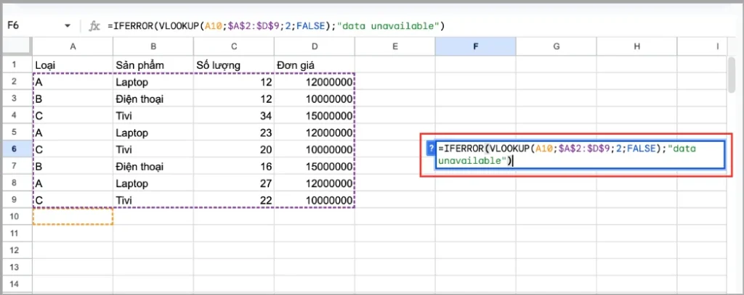This screenshot has width=744, height=295.
Task: Click cell A6 containing 'C'
Action: 73,149
